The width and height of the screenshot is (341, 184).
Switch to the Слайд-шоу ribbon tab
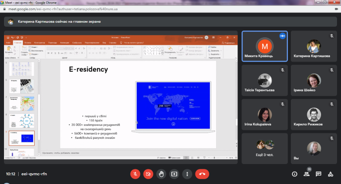(x=77, y=43)
